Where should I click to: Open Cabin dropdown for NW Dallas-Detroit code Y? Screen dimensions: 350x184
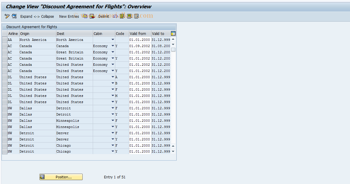point(113,114)
